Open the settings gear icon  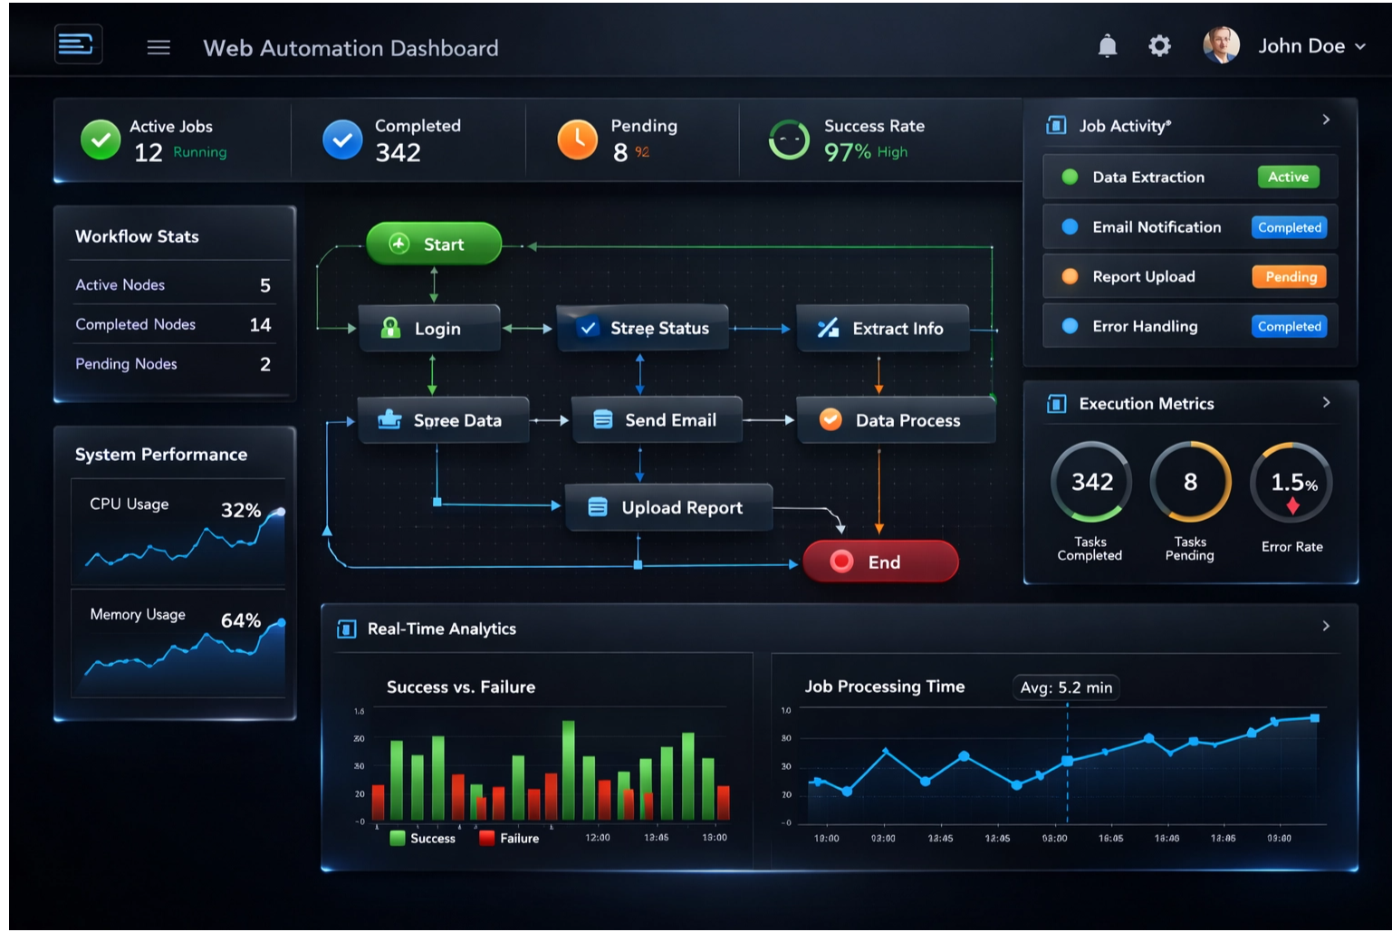1159,45
